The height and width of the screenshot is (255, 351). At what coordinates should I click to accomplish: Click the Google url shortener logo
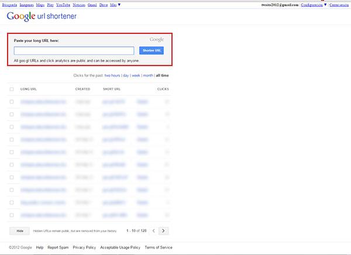(42, 16)
